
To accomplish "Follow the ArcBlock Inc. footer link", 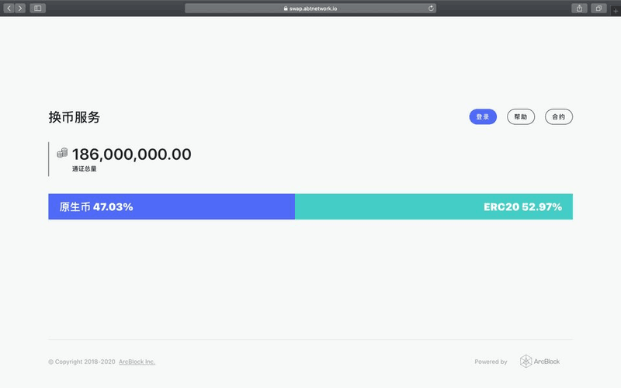I will coord(137,362).
